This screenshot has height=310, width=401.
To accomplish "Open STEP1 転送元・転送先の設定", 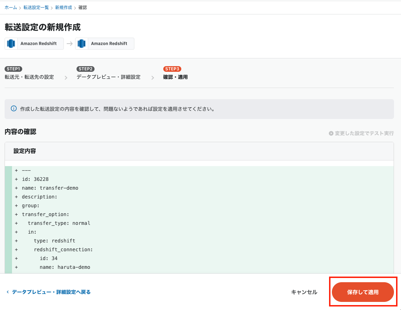I will pyautogui.click(x=30, y=73).
